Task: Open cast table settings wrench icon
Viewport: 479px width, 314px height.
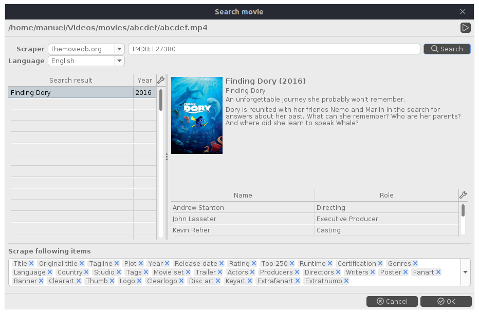Action: tap(463, 195)
